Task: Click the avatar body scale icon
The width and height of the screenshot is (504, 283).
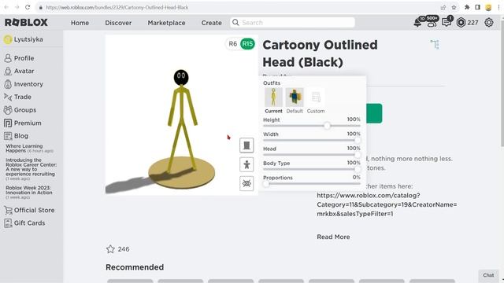Action: coord(246,164)
